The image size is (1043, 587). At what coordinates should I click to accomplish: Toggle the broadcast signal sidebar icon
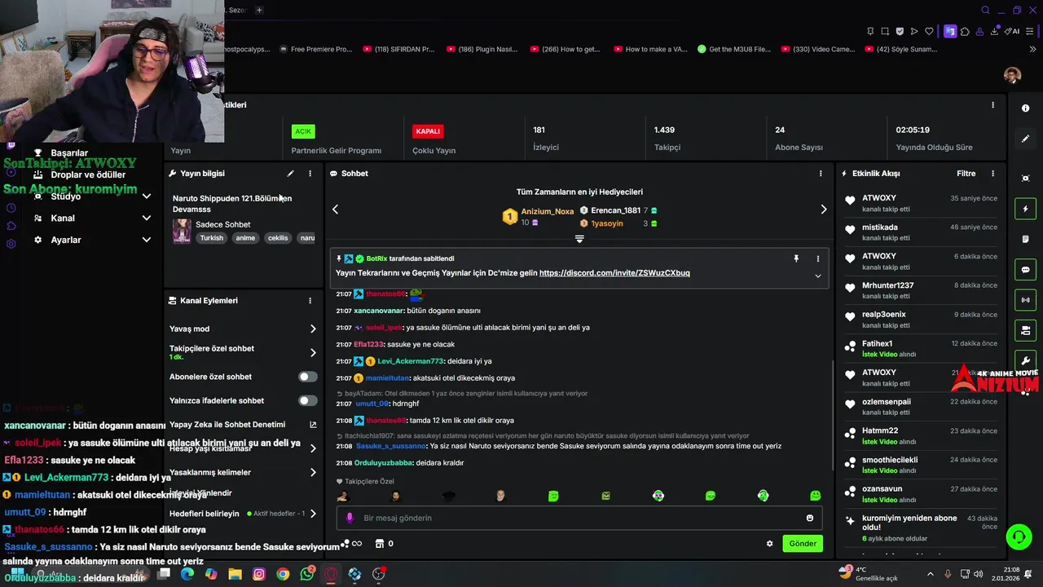(1025, 300)
